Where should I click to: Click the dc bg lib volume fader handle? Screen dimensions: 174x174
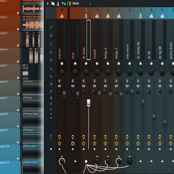click(x=165, y=123)
